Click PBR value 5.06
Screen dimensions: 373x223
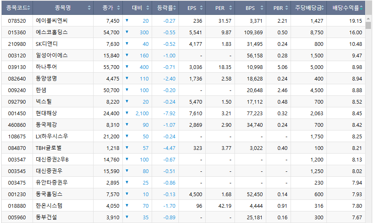point(282,67)
